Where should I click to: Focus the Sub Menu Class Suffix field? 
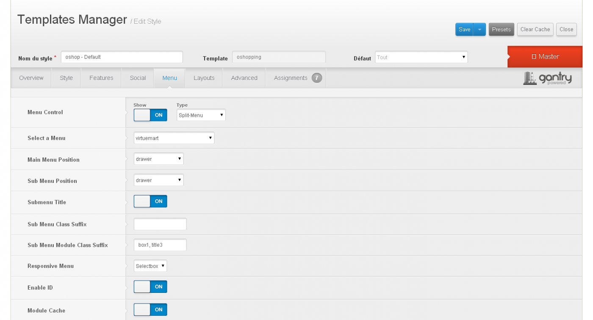tap(160, 224)
